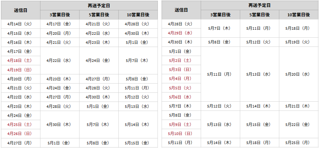Viewport: 319px width, 148px height.
Task: Click the red 5月6日（水） cell
Action: 180,97
